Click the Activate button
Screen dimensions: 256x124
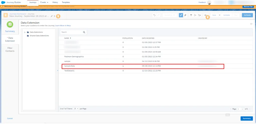point(247,15)
